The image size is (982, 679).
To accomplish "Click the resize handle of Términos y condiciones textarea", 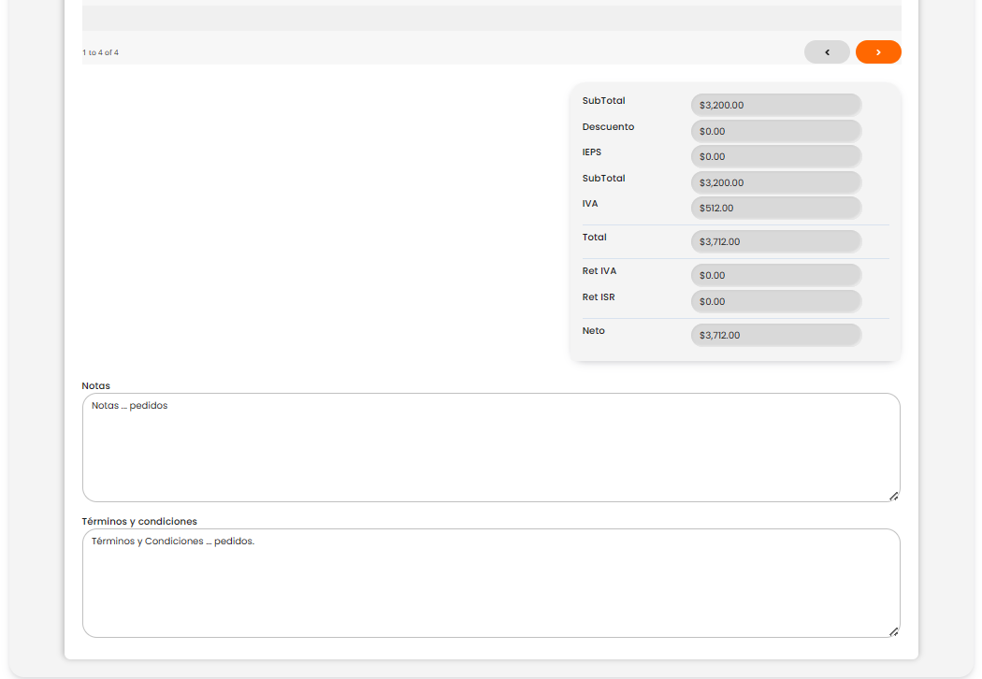I will coord(894,631).
